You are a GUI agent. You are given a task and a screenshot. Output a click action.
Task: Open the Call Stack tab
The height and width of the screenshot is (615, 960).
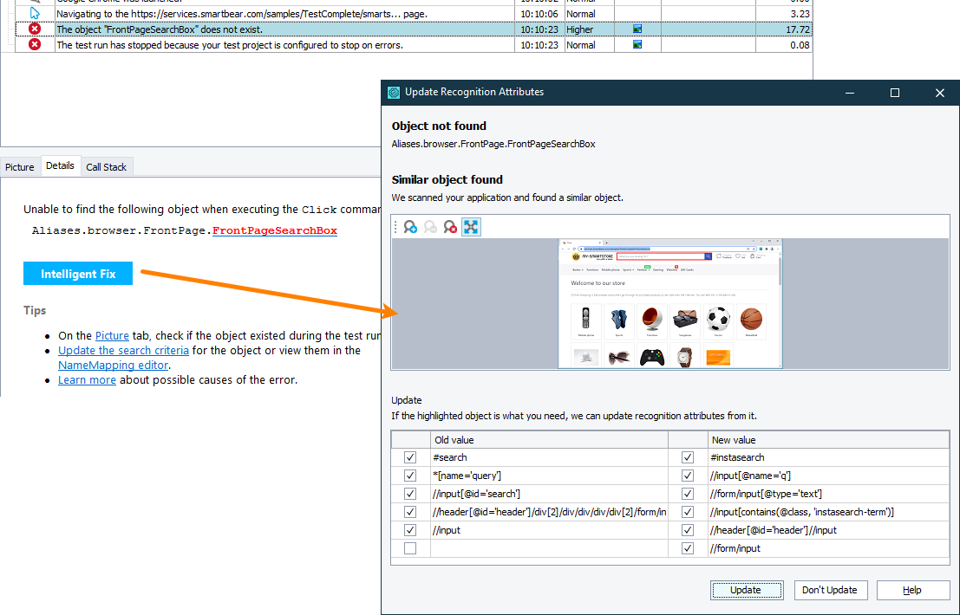click(106, 167)
